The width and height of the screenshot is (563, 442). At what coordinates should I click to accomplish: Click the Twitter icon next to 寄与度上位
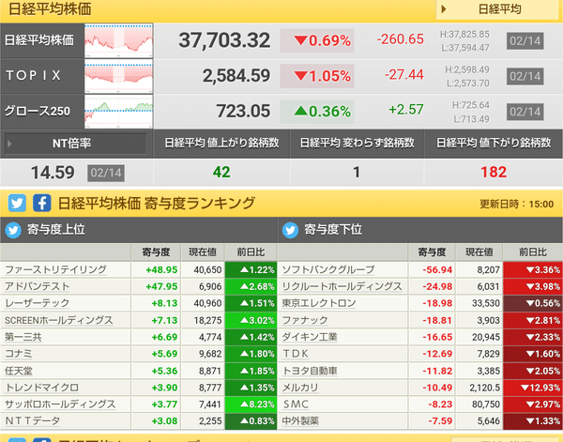13,230
